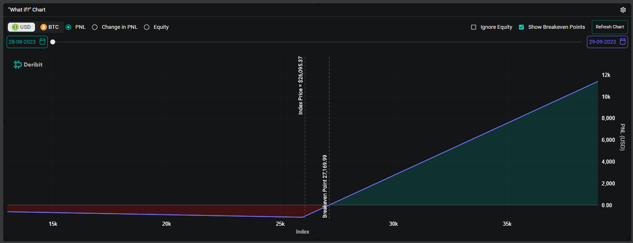This screenshot has width=633, height=243.
Task: Click the 0.00 PNL axis value
Action: tap(607, 205)
